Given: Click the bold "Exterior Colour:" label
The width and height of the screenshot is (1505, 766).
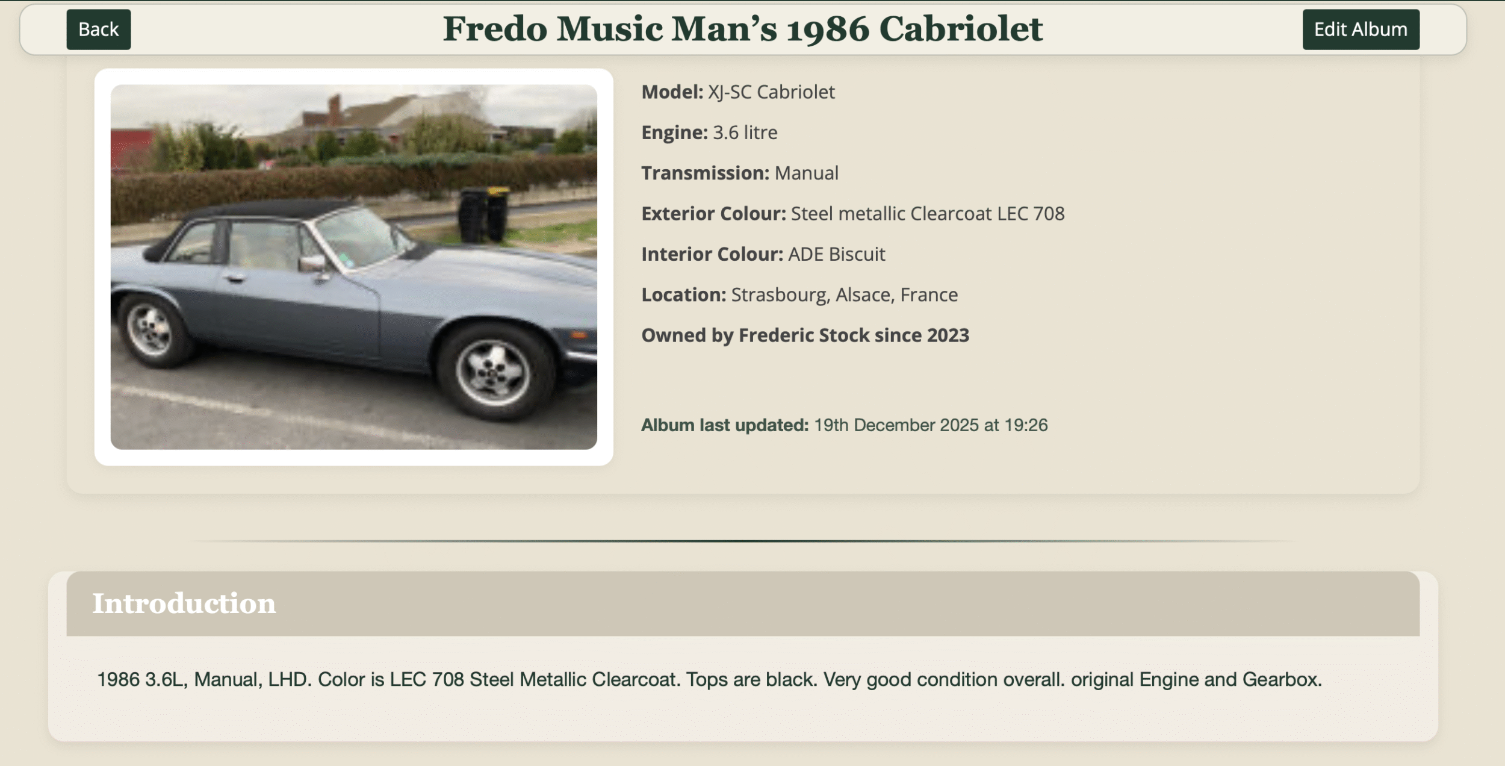Looking at the screenshot, I should pos(713,214).
